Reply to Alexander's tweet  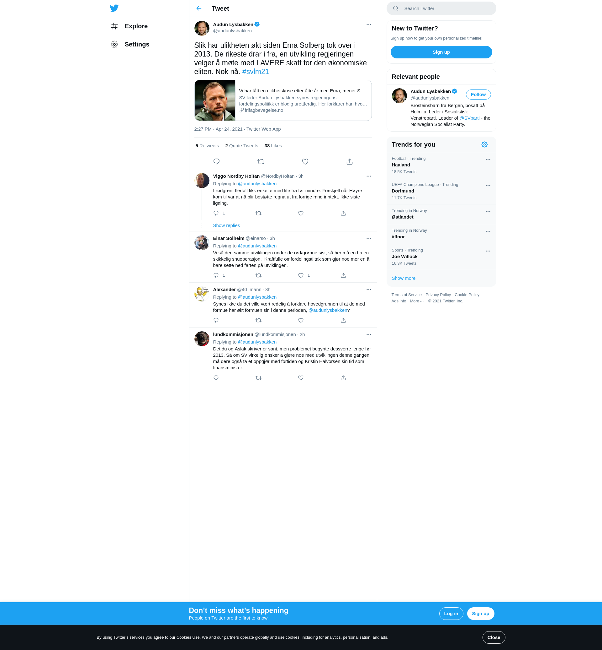coord(216,320)
